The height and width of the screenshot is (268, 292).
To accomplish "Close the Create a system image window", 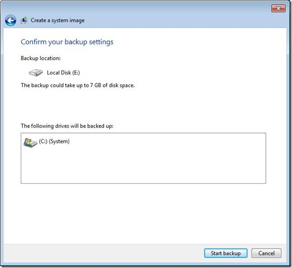I will point(278,9).
